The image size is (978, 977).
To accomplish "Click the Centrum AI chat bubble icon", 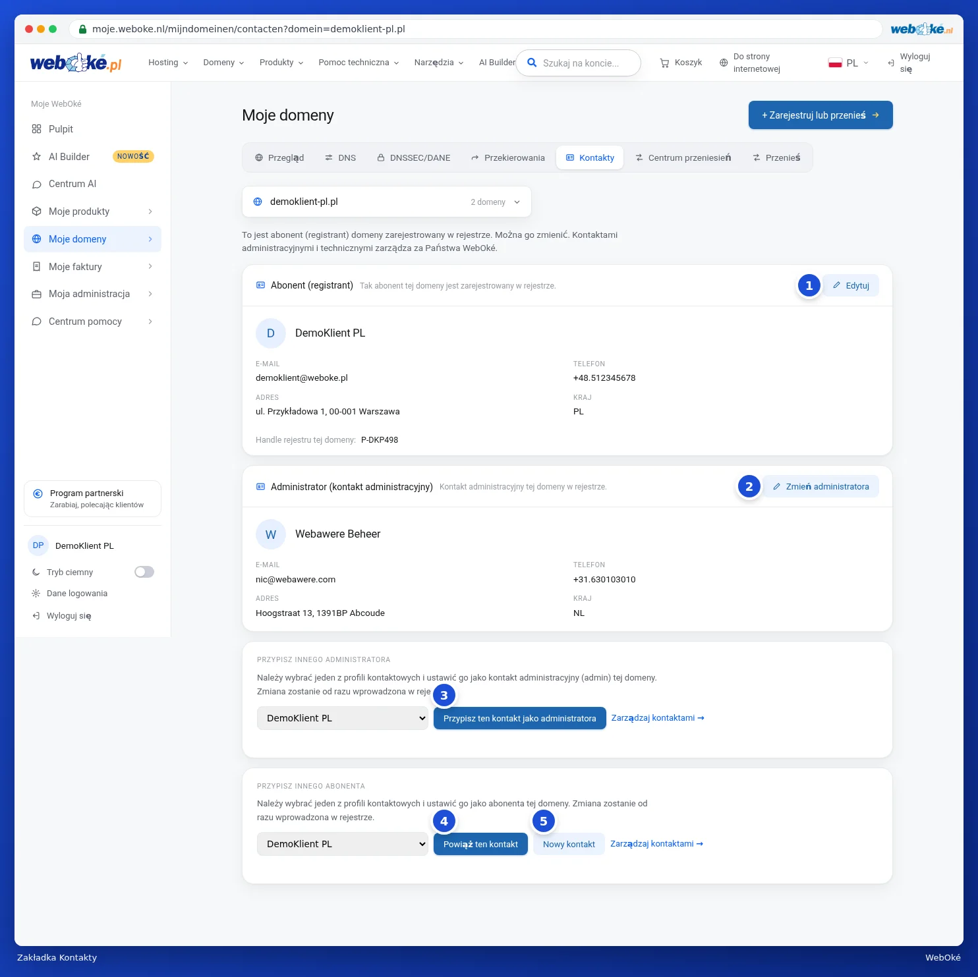I will (x=36, y=184).
